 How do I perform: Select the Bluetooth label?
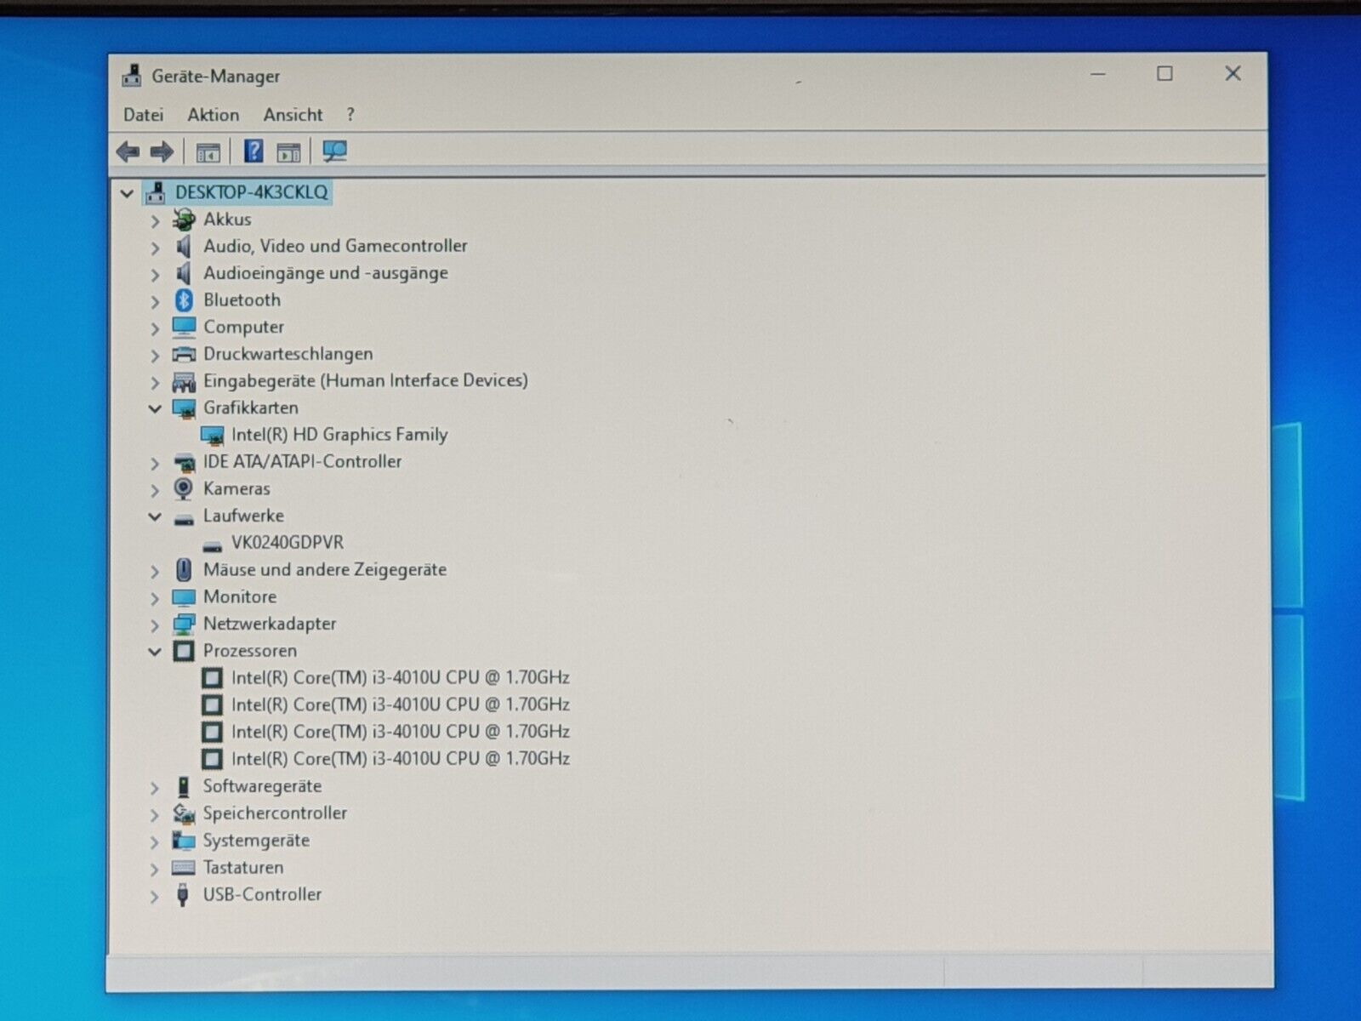pos(242,300)
